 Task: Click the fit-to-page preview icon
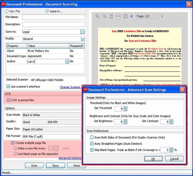coord(111,16)
